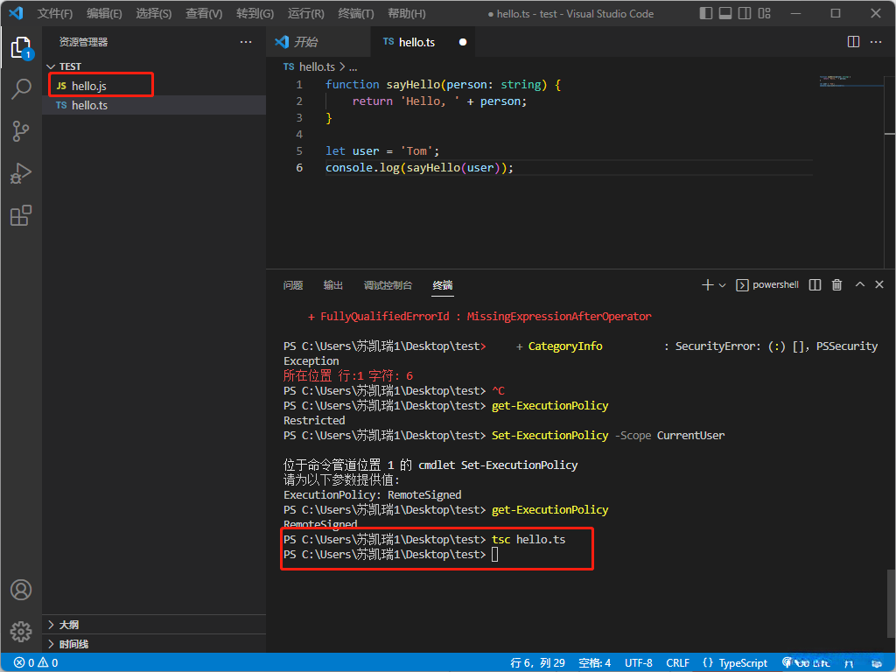This screenshot has width=896, height=672.
Task: Switch to the Problems (问题) panel tab
Action: (x=293, y=285)
